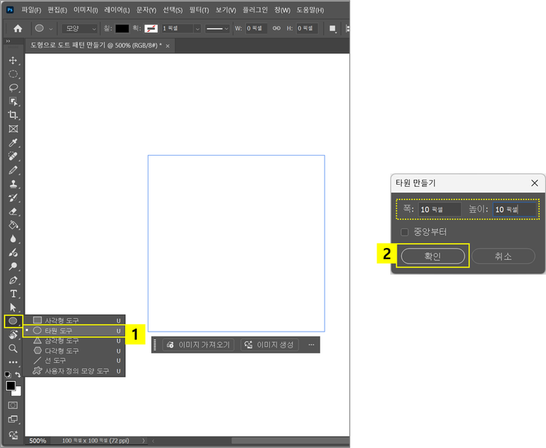The height and width of the screenshot is (448, 546).
Task: Open the 파일(F) menu
Action: point(31,10)
